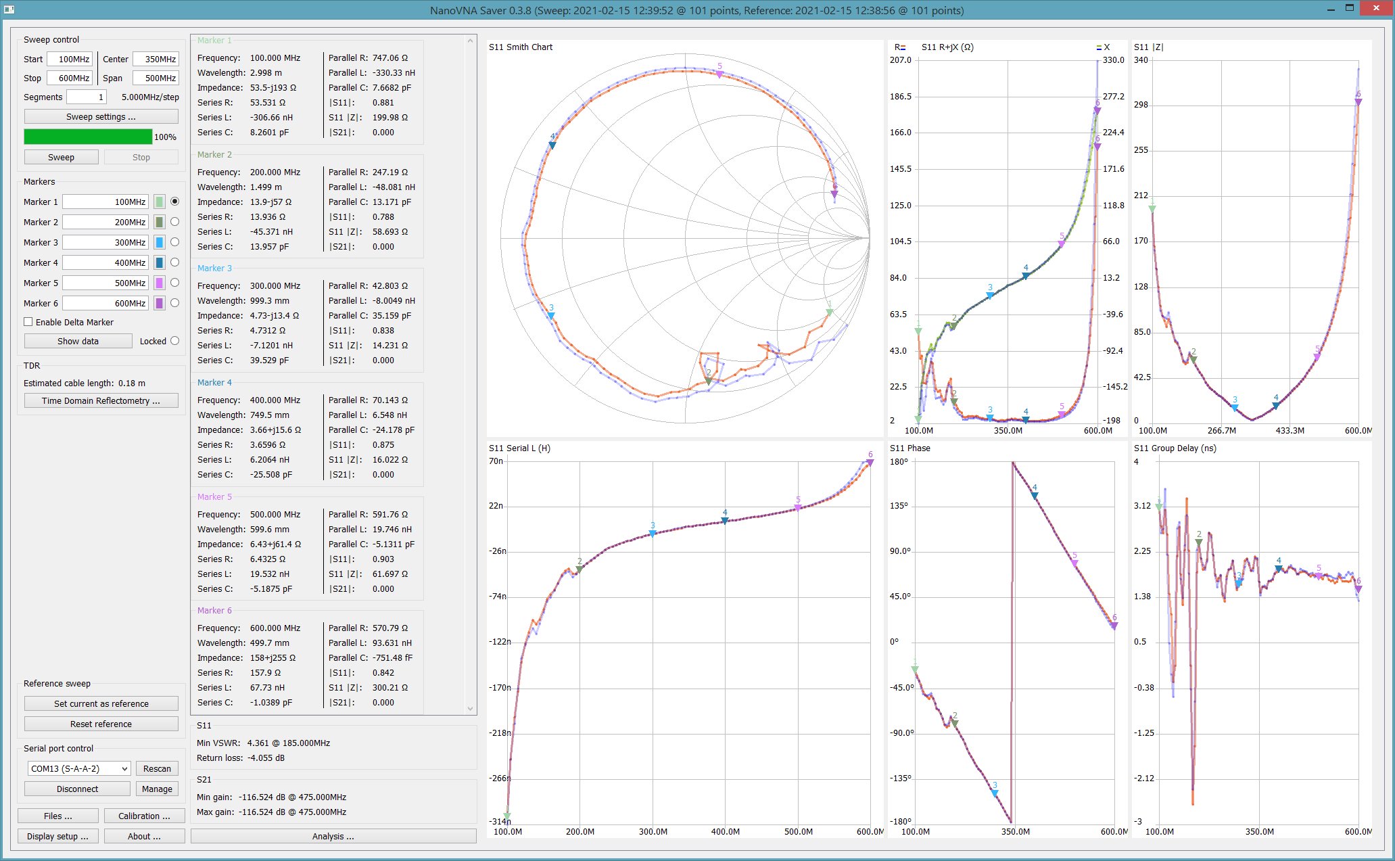Select the Marker 1 radio button

pyautogui.click(x=175, y=202)
